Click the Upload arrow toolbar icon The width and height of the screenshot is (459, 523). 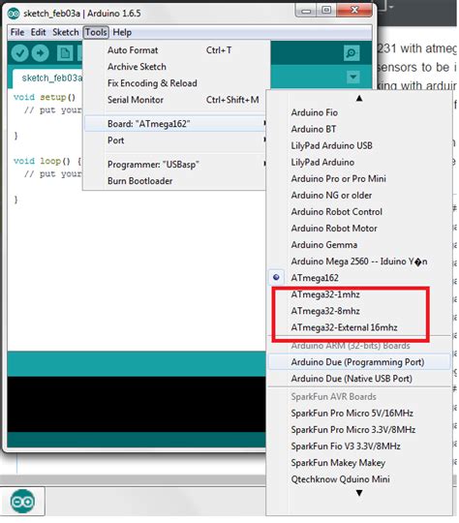[x=41, y=53]
